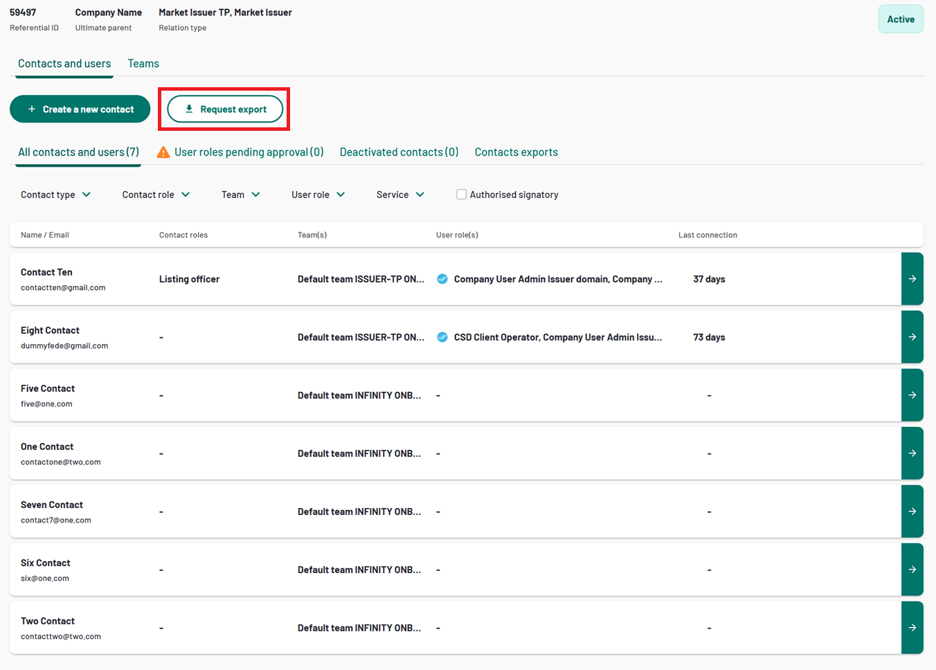The image size is (936, 670).
Task: Select the Two Contact name
Action: (x=48, y=622)
